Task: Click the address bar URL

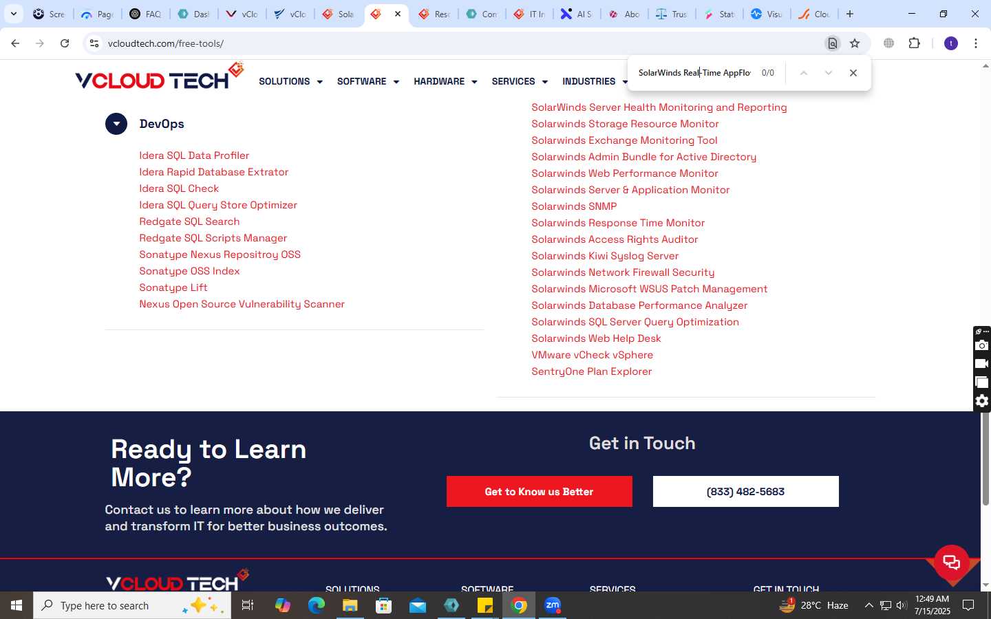Action: [x=166, y=43]
